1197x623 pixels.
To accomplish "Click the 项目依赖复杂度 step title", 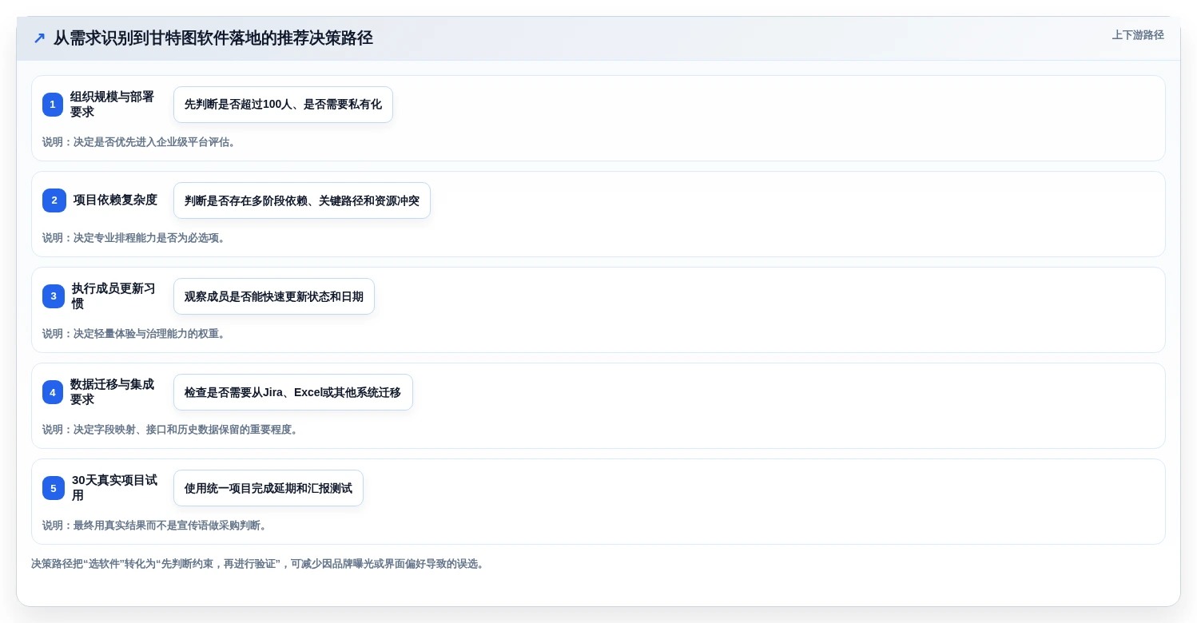I will [x=115, y=200].
